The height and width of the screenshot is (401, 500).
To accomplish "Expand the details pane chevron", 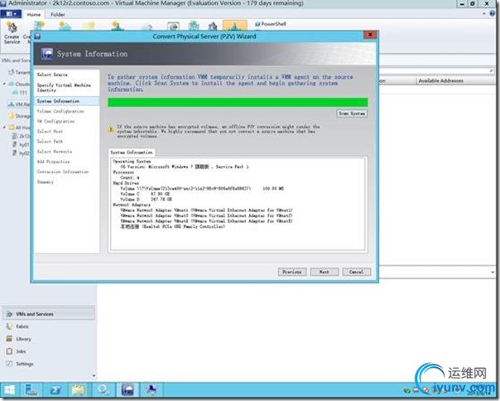I will pos(493,272).
